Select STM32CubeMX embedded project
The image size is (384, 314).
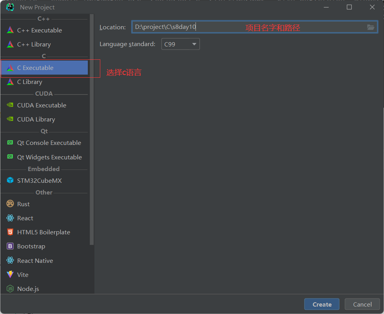(x=44, y=180)
